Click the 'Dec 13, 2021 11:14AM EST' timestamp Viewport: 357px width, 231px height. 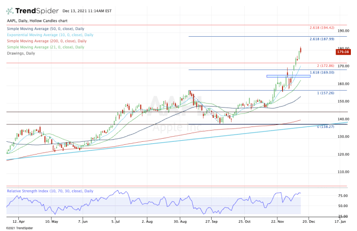point(87,11)
